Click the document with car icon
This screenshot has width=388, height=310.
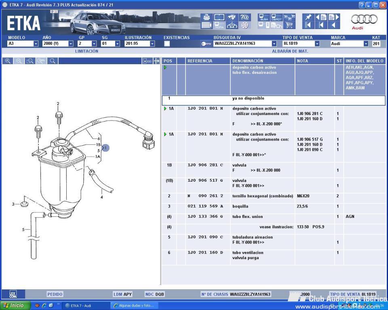point(276,25)
